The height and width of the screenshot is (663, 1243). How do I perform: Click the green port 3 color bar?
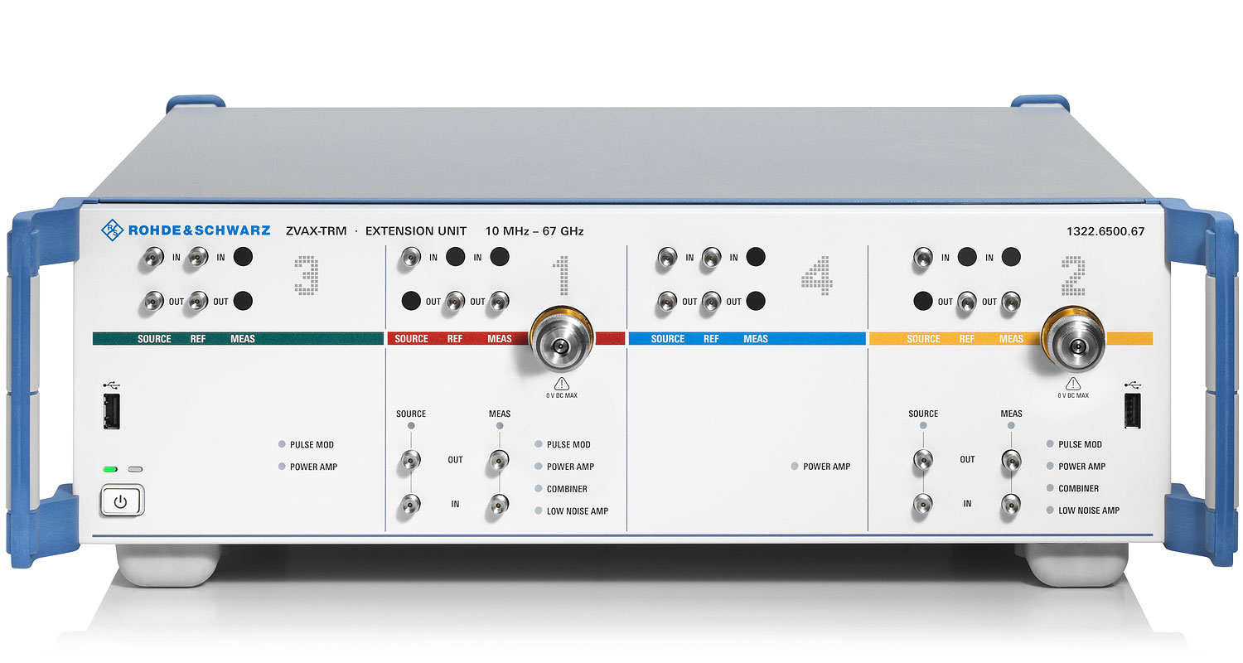point(238,339)
